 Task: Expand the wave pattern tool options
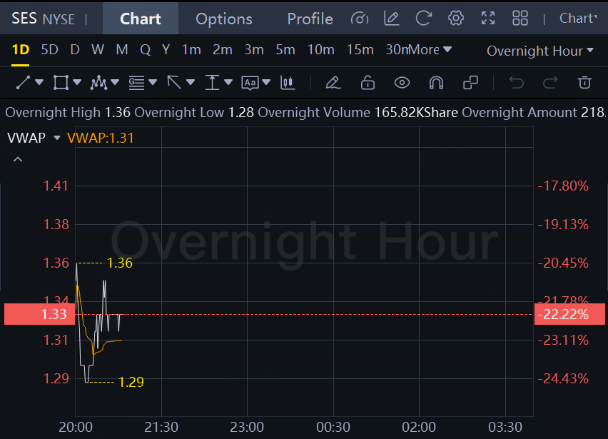tap(115, 82)
